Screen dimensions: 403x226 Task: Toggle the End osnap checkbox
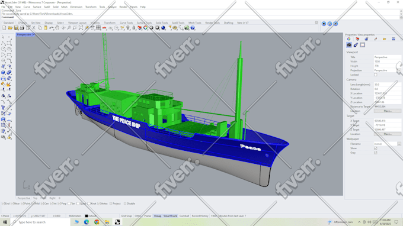[3, 204]
